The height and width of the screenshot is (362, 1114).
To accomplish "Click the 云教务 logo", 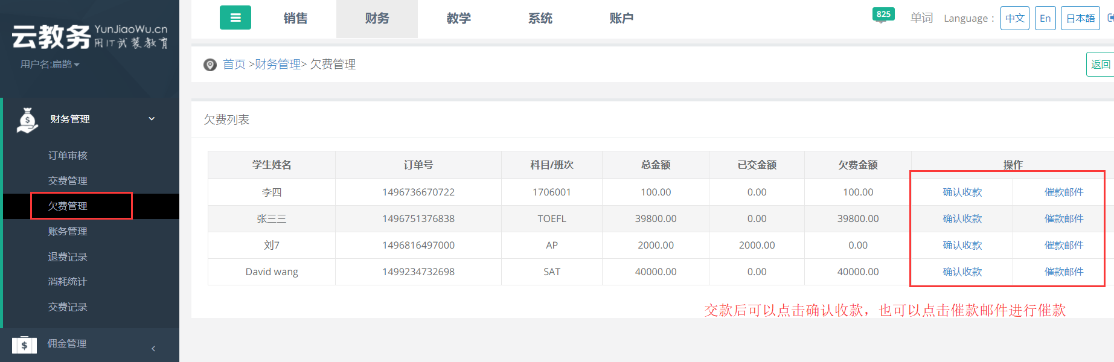I will [89, 36].
